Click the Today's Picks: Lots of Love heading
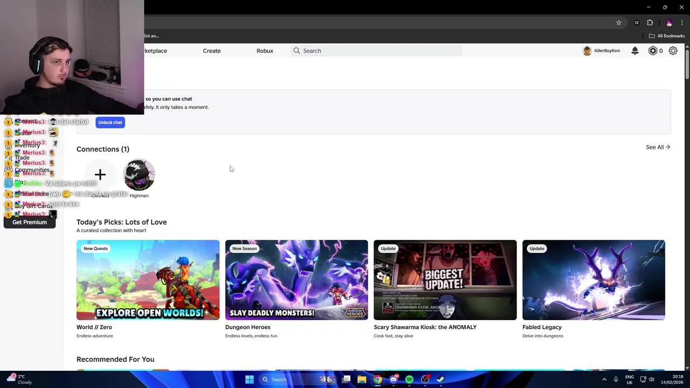 click(121, 222)
